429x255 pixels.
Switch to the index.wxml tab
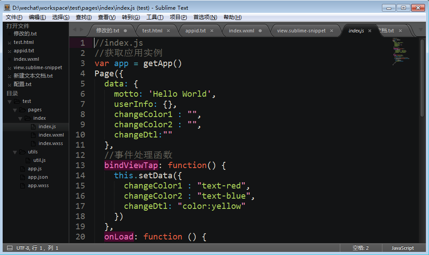pyautogui.click(x=241, y=31)
